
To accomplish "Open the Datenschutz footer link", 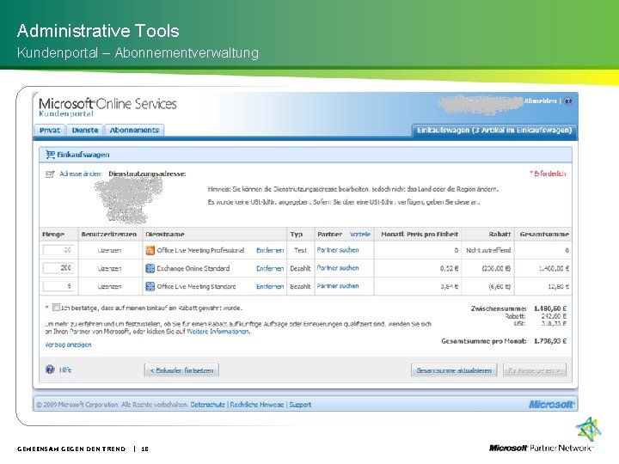I will pos(208,405).
